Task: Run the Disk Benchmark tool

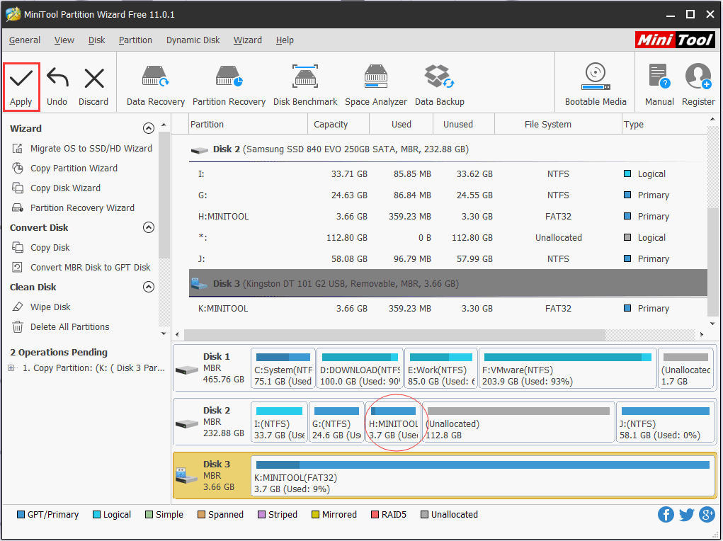Action: point(305,86)
